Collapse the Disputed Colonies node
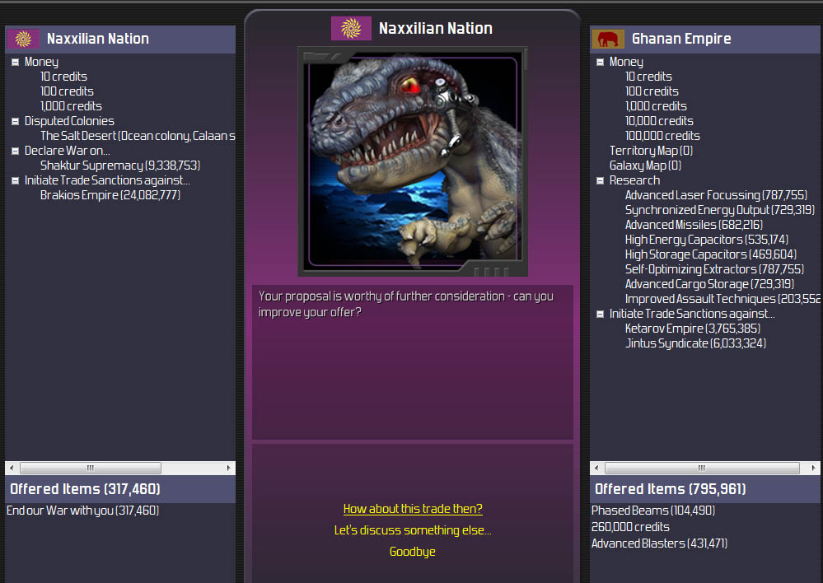The height and width of the screenshot is (583, 823). [x=15, y=121]
